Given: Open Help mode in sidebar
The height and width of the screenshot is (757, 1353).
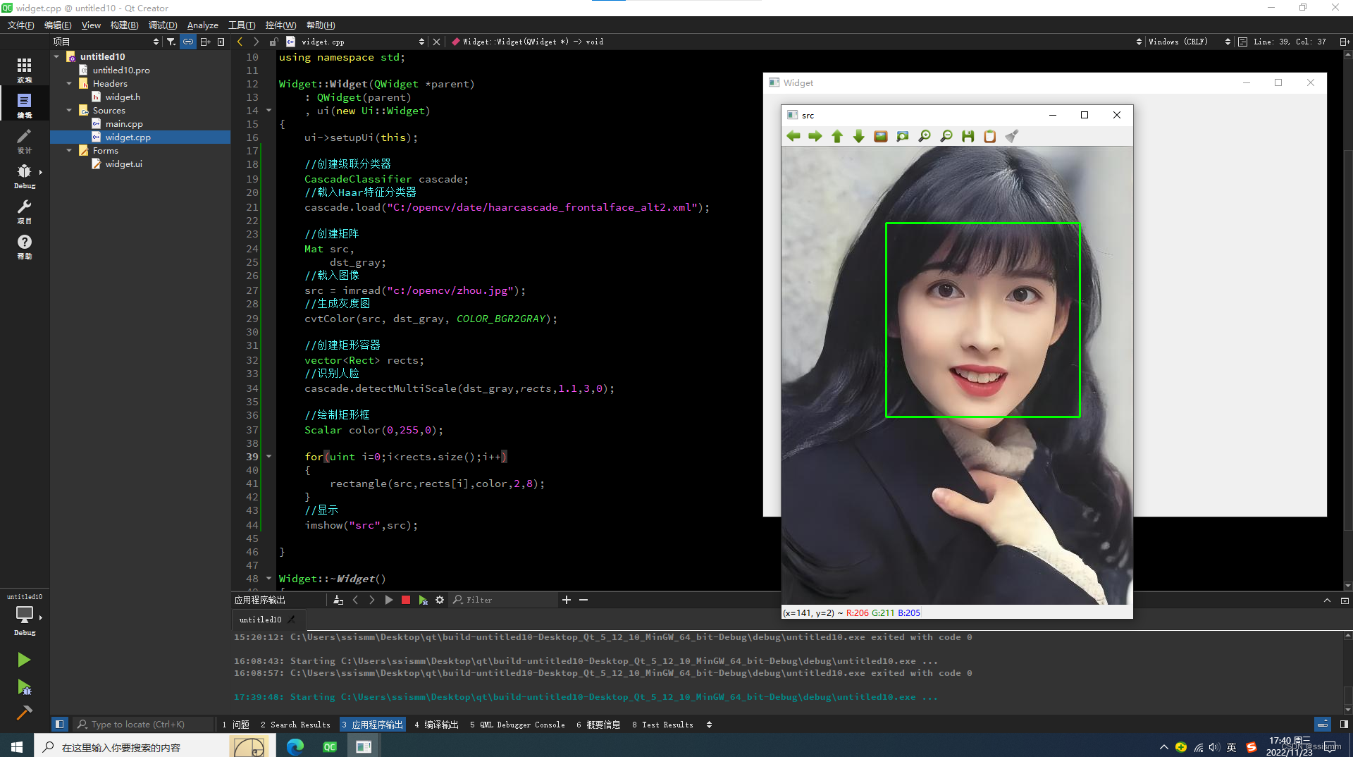Looking at the screenshot, I should pos(25,246).
